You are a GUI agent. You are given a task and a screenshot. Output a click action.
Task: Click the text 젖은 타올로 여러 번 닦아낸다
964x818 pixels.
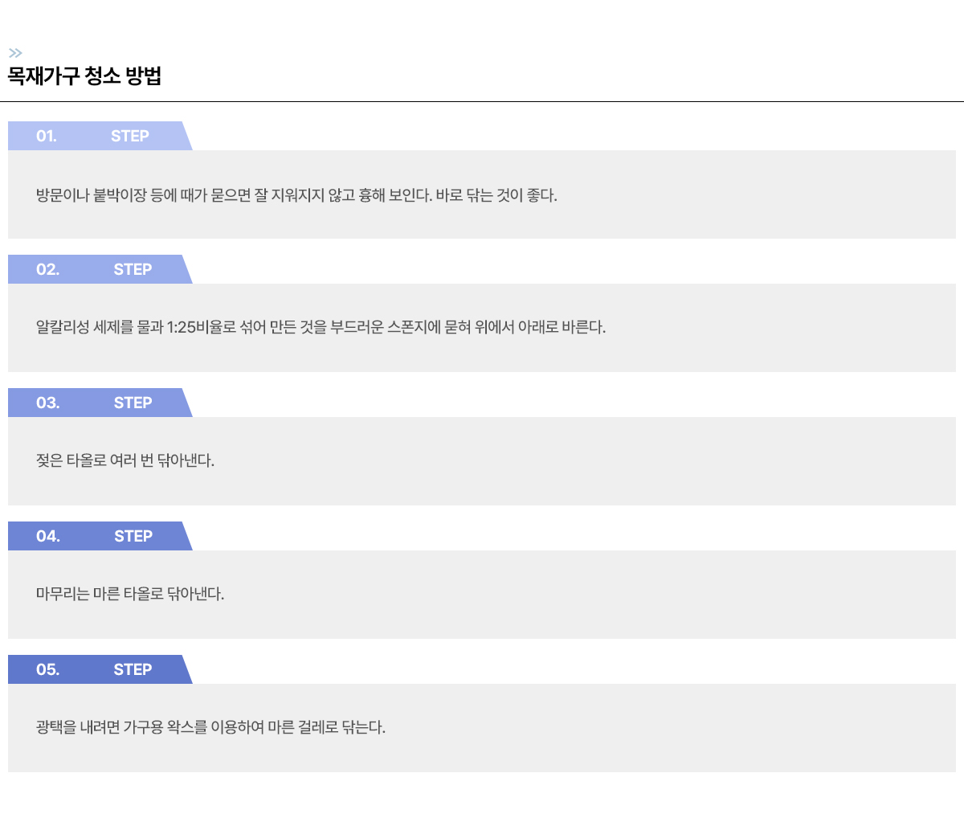pyautogui.click(x=125, y=460)
